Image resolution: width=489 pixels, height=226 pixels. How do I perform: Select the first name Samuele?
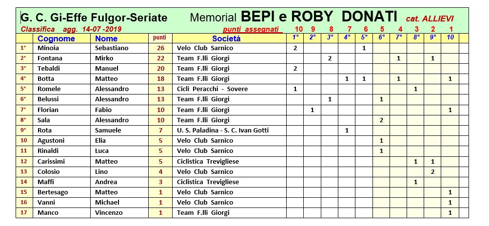(x=108, y=130)
